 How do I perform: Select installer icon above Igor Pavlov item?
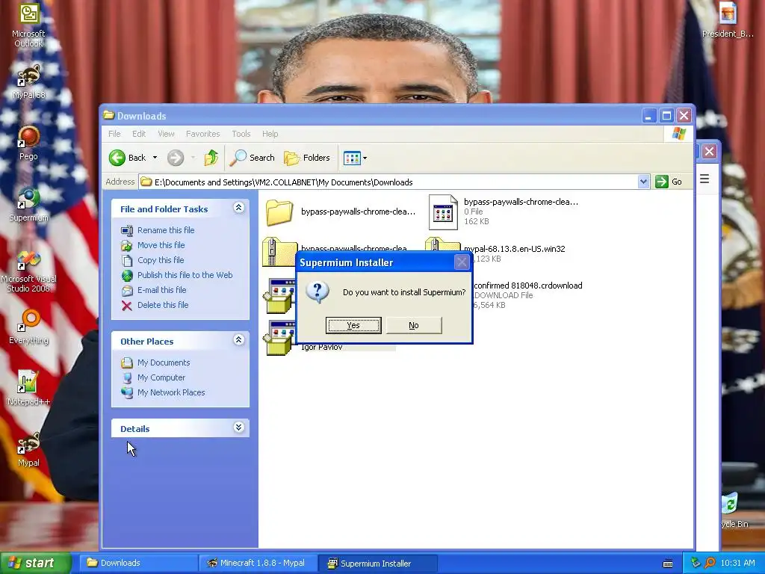(279, 296)
